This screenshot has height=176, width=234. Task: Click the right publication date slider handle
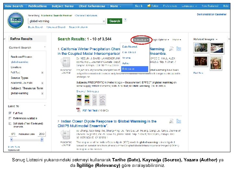coord(42,139)
